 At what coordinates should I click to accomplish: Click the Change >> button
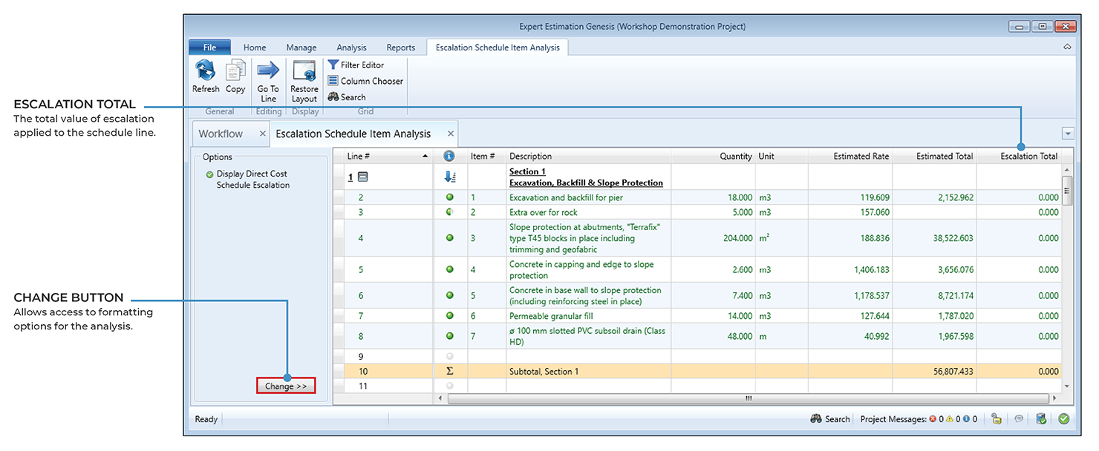pos(286,386)
